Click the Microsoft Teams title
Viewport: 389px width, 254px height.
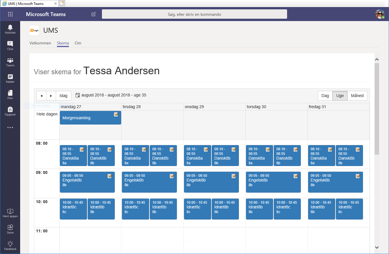coord(46,14)
